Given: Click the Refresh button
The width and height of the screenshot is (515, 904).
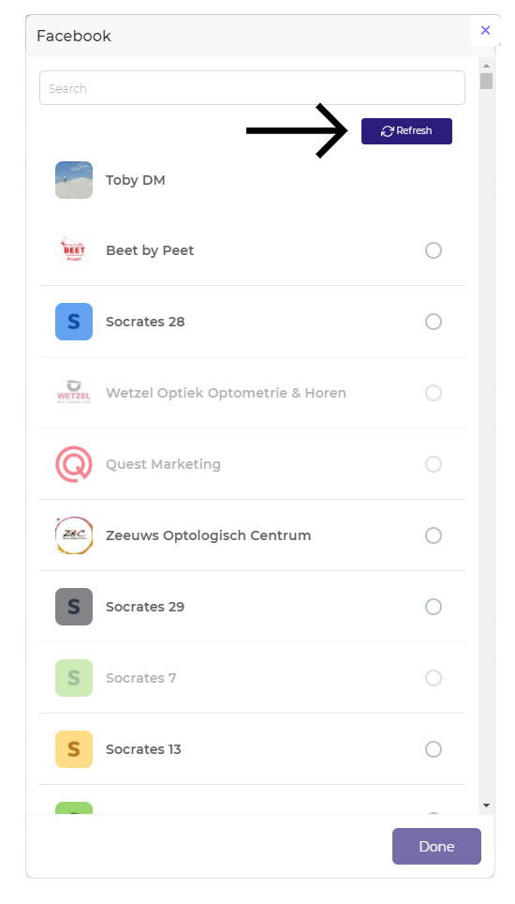Looking at the screenshot, I should tap(406, 131).
